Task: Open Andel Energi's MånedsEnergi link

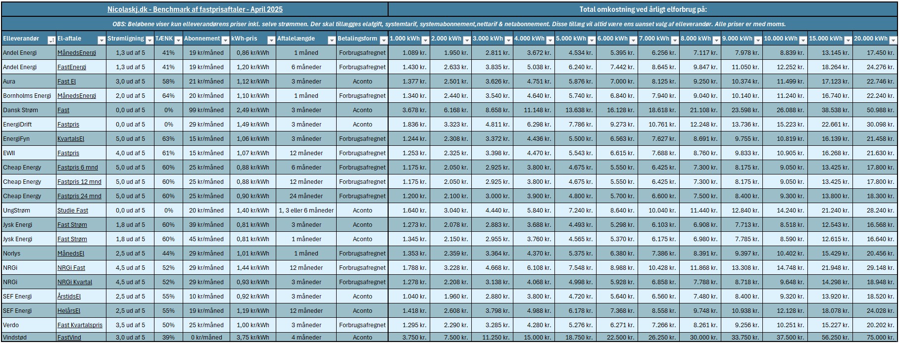Action: pos(77,53)
